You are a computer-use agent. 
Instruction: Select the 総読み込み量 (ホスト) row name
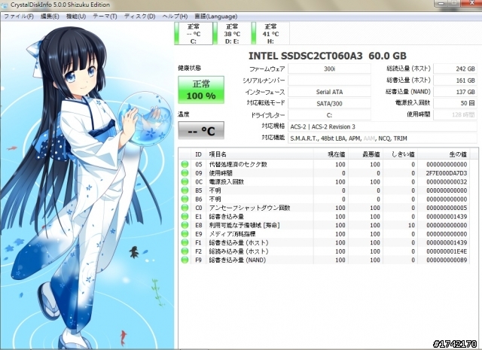click(x=239, y=251)
